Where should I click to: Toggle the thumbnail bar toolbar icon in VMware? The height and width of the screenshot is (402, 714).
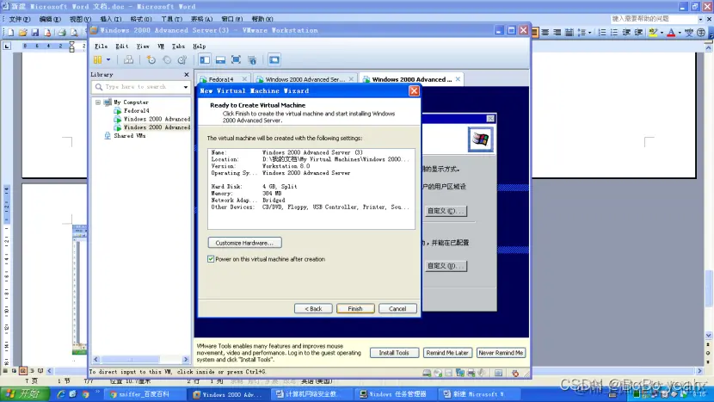220,59
